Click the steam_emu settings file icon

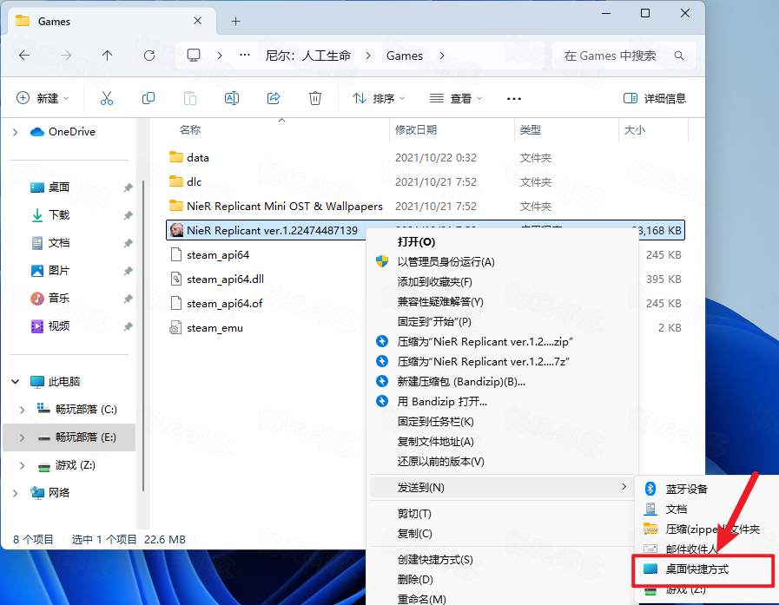pos(175,328)
